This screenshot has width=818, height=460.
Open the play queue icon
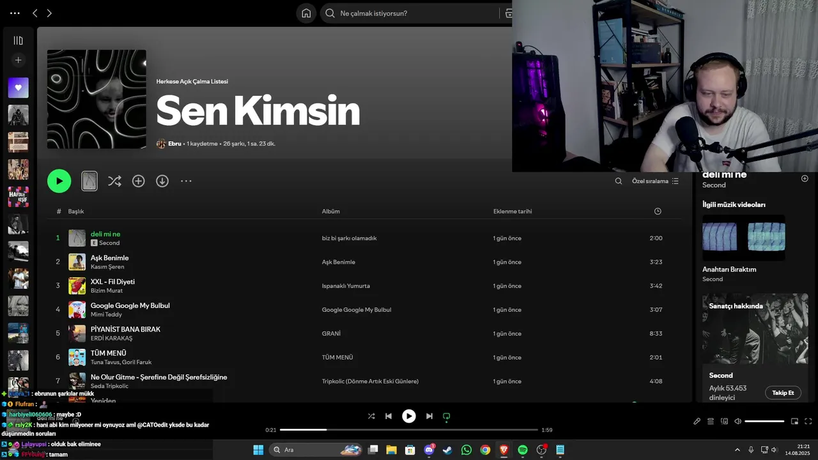pyautogui.click(x=711, y=421)
